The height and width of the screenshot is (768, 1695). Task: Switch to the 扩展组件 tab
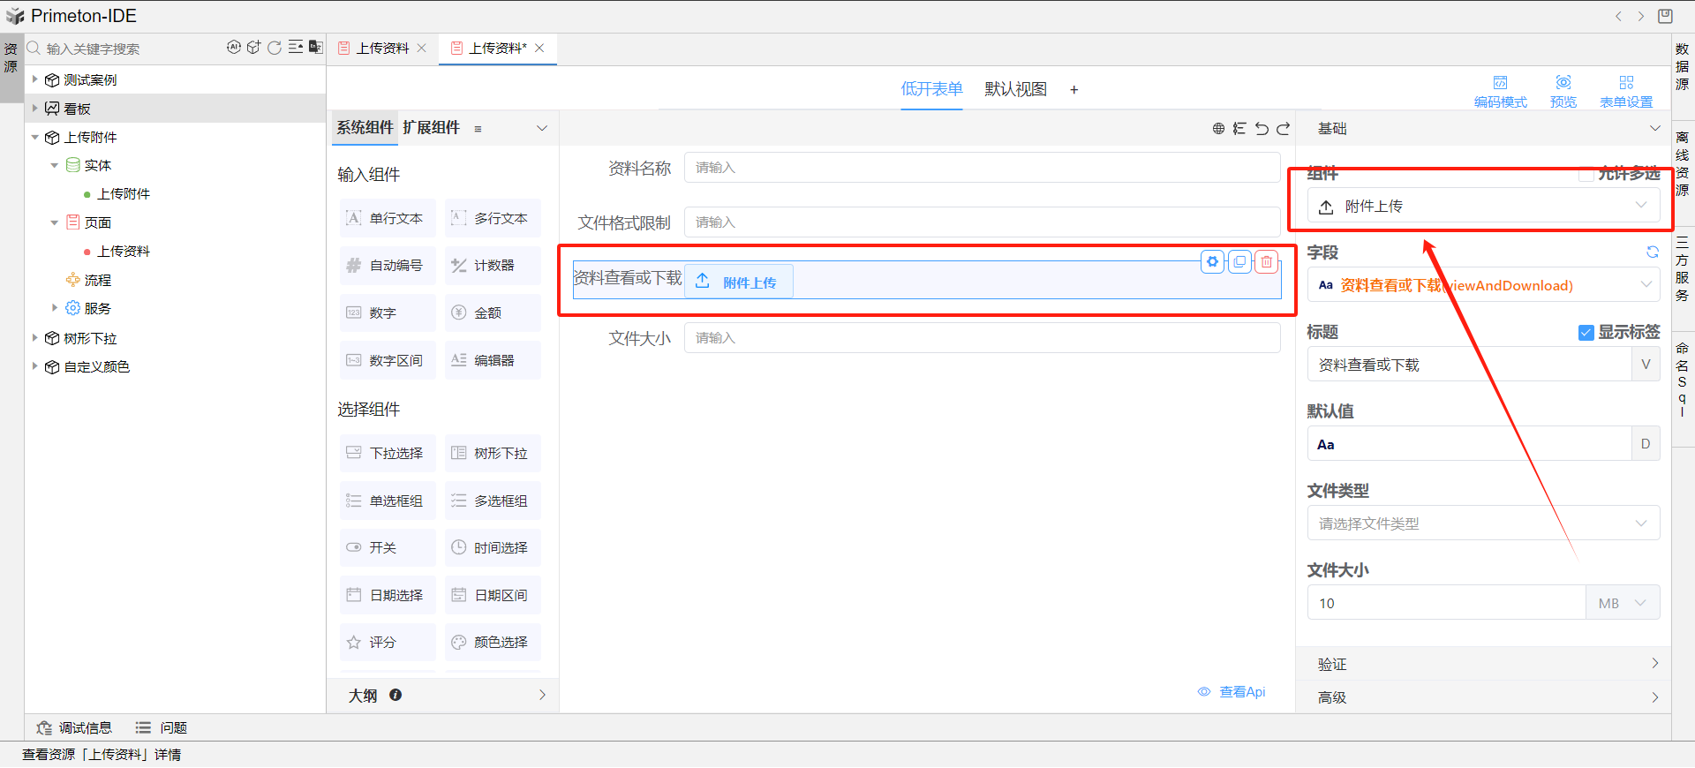431,128
